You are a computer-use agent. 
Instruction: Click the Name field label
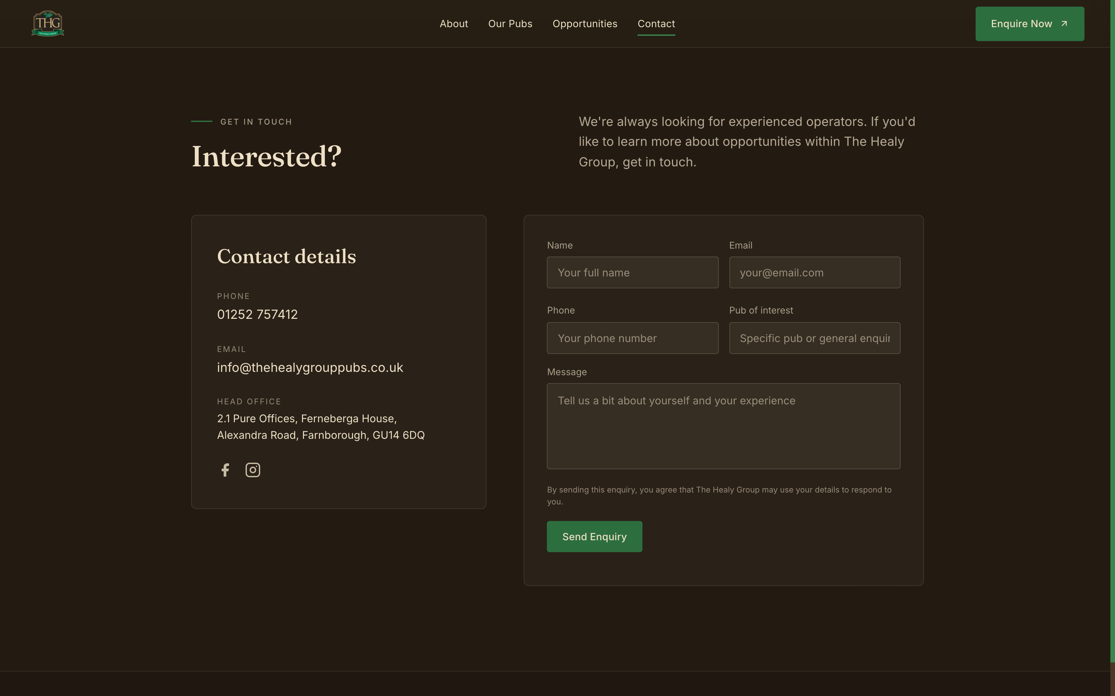coord(560,245)
